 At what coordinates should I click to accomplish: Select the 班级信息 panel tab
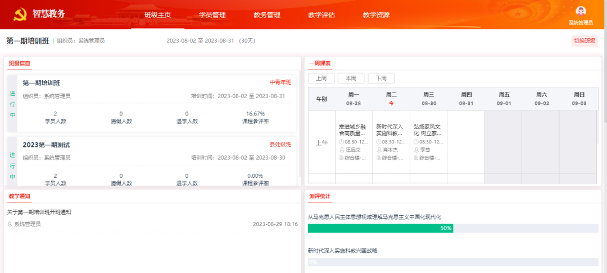tap(19, 63)
